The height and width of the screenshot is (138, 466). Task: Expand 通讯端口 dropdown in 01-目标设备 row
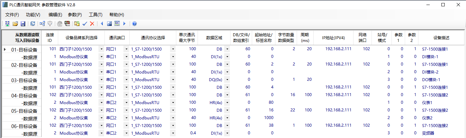click(x=126, y=49)
